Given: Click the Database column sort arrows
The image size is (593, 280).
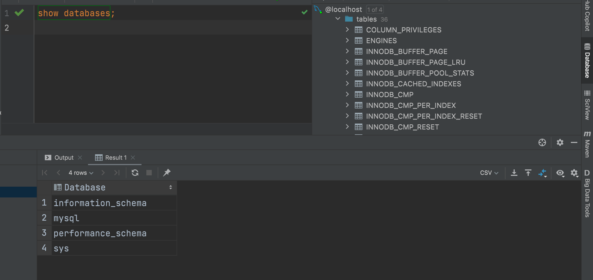Looking at the screenshot, I should pos(171,187).
